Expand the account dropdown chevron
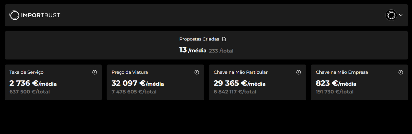 401,15
